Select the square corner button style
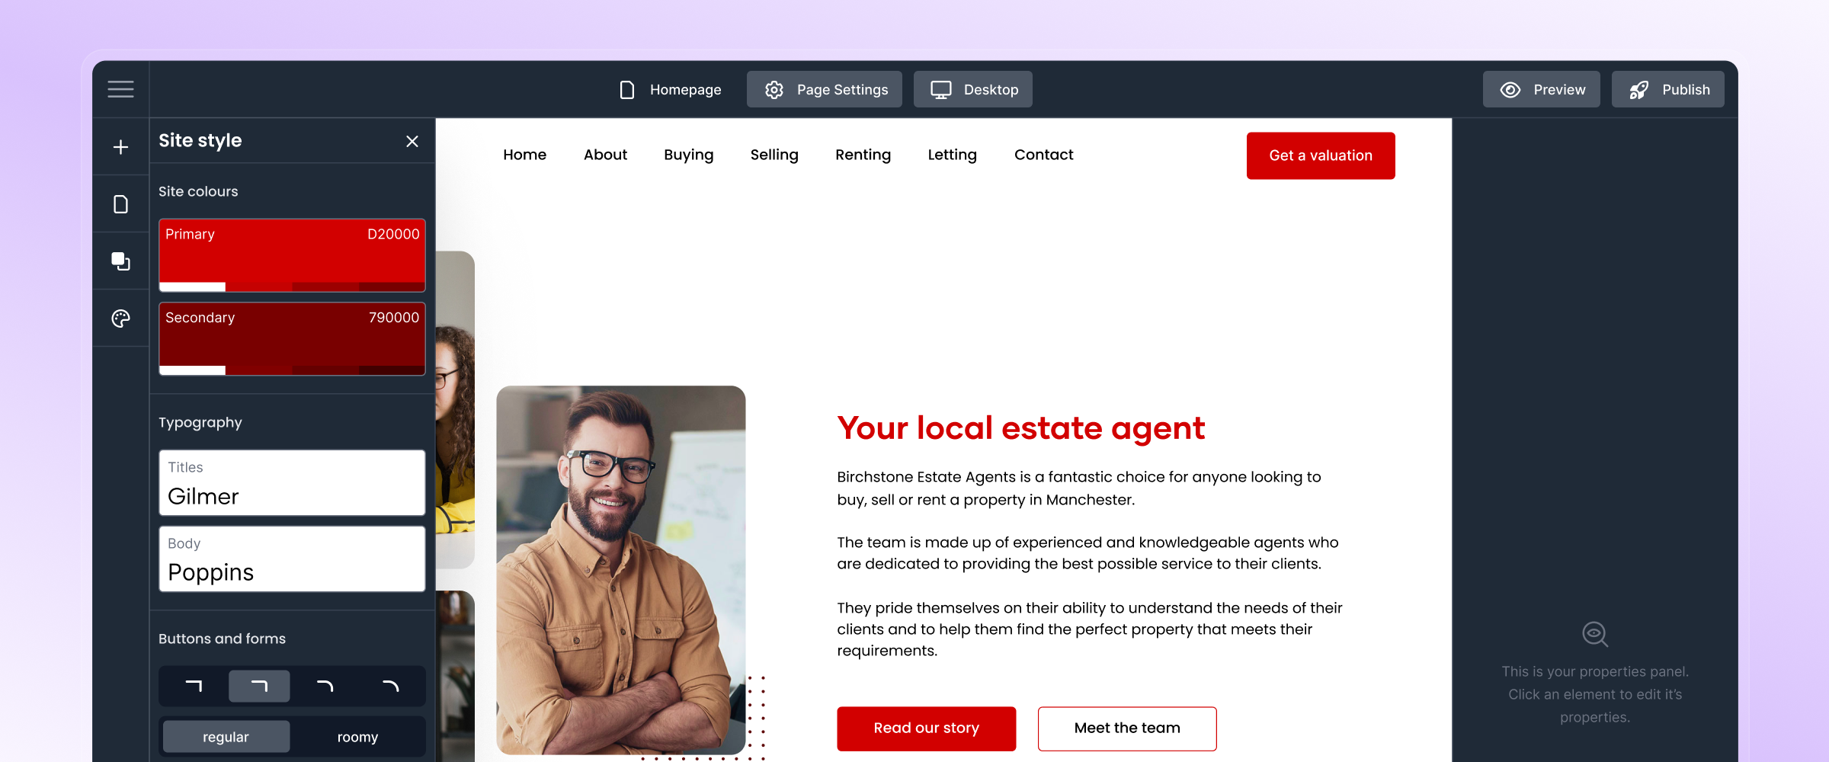1829x762 pixels. point(194,686)
